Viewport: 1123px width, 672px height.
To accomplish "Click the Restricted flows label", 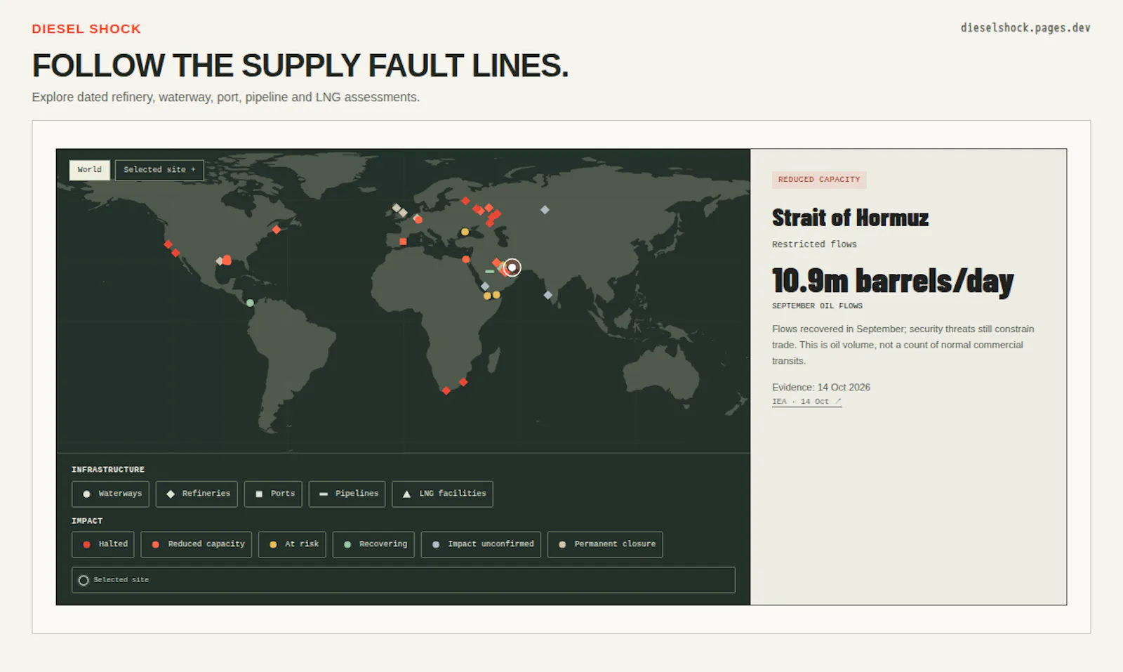I will [x=814, y=244].
